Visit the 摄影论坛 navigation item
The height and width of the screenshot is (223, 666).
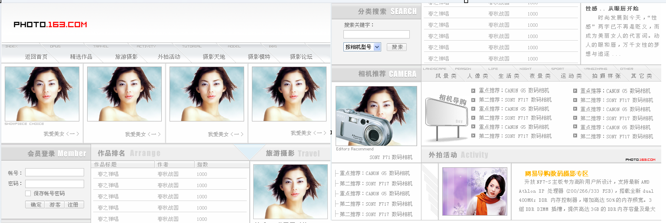pyautogui.click(x=301, y=57)
